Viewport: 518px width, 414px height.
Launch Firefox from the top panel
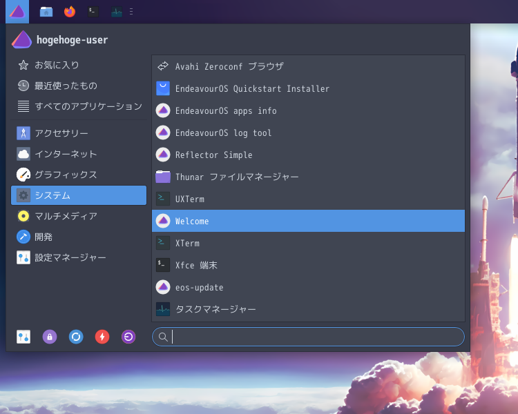pyautogui.click(x=70, y=12)
